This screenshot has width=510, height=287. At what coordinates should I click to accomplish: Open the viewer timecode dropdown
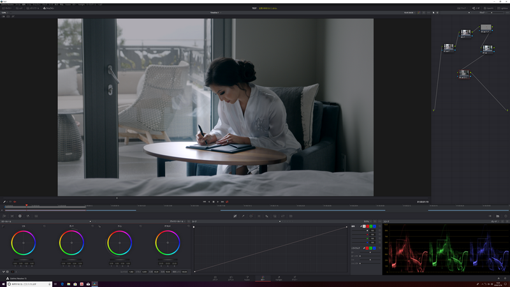[409, 13]
